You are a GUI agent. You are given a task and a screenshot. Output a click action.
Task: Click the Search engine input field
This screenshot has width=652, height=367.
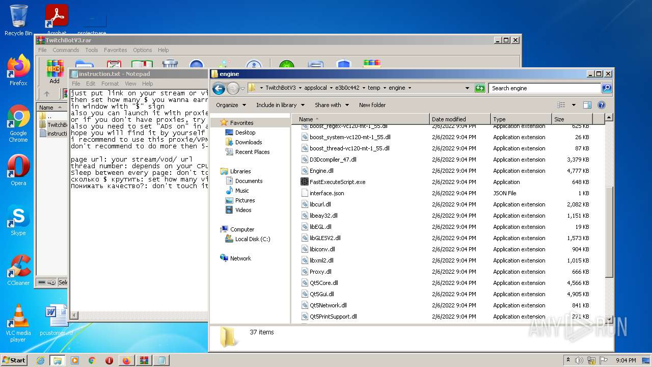(x=545, y=88)
